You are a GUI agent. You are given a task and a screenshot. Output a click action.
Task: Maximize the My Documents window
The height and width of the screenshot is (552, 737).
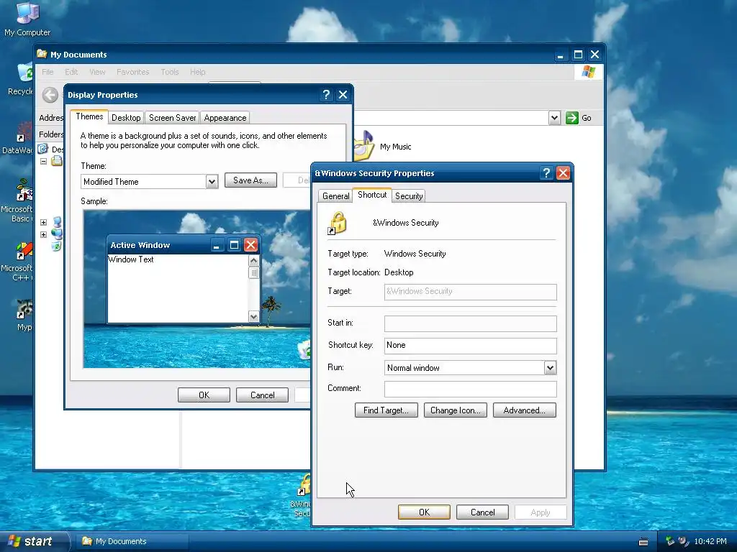point(578,55)
